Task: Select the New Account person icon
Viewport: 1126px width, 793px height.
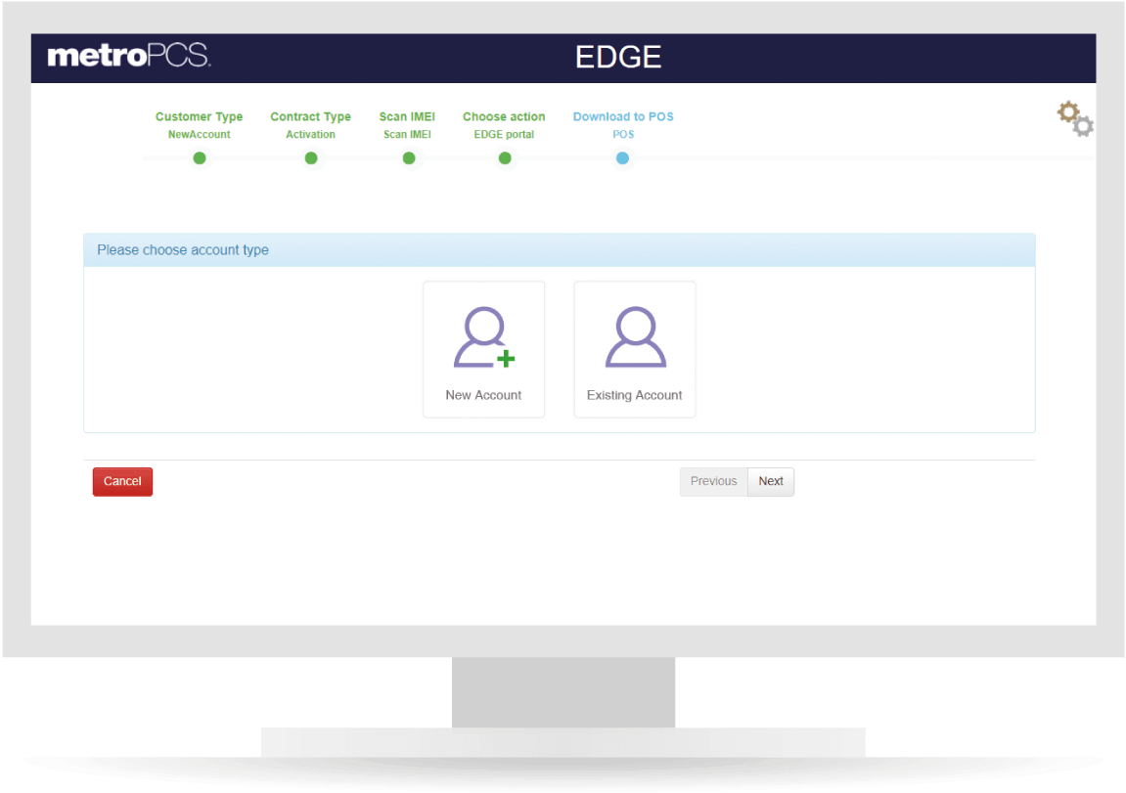Action: 482,337
